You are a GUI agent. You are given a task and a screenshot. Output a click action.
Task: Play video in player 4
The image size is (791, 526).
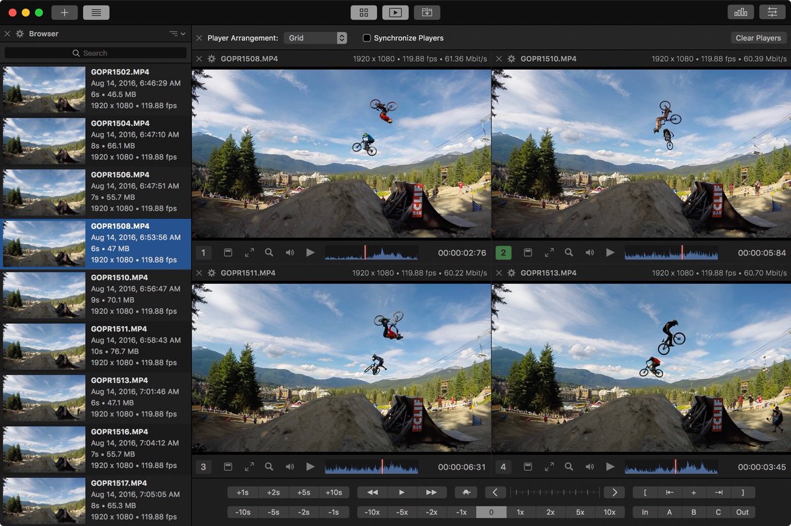610,467
